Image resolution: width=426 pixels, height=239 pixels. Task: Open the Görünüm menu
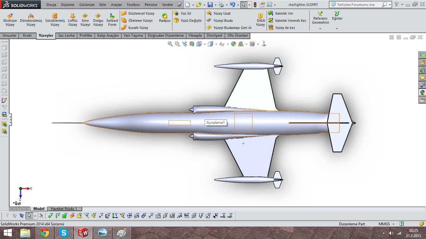(87, 5)
